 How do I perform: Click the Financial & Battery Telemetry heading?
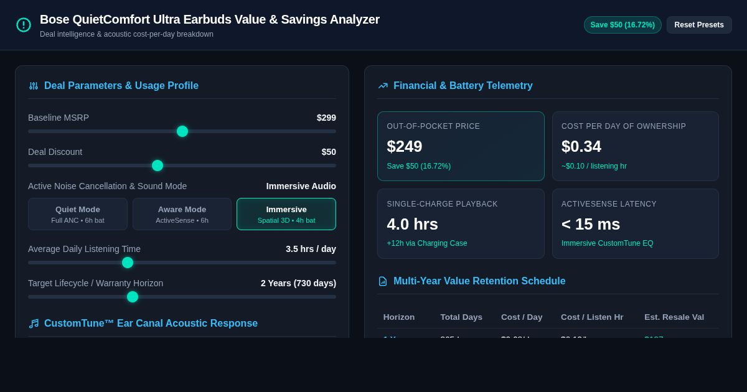coord(463,86)
